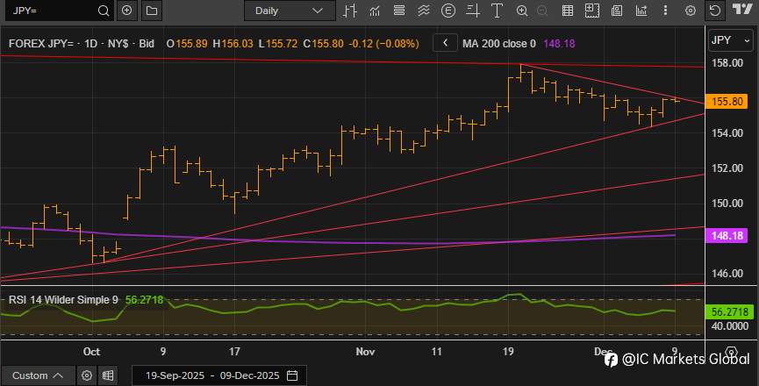Open the data table grid icon
The image size is (759, 386).
point(568,11)
